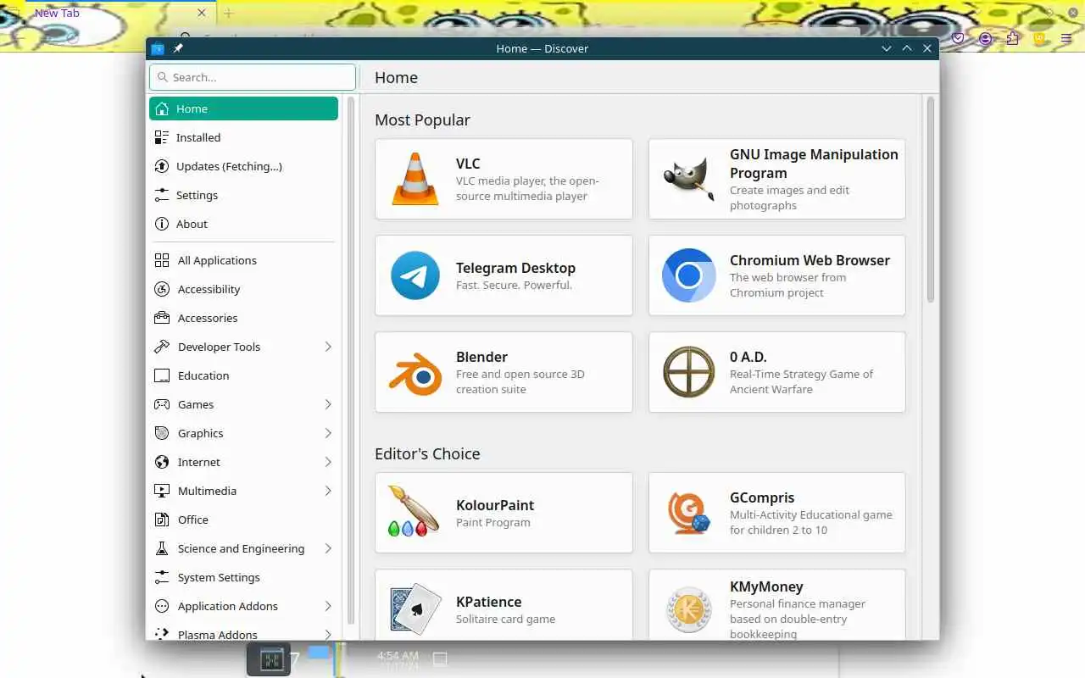Select Office category label

click(193, 520)
